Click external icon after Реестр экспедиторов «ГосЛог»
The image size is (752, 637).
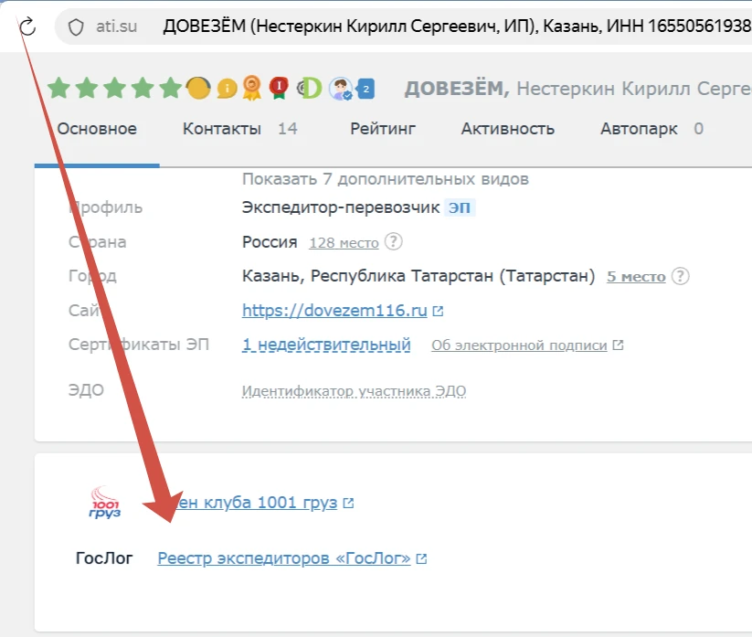tap(421, 558)
